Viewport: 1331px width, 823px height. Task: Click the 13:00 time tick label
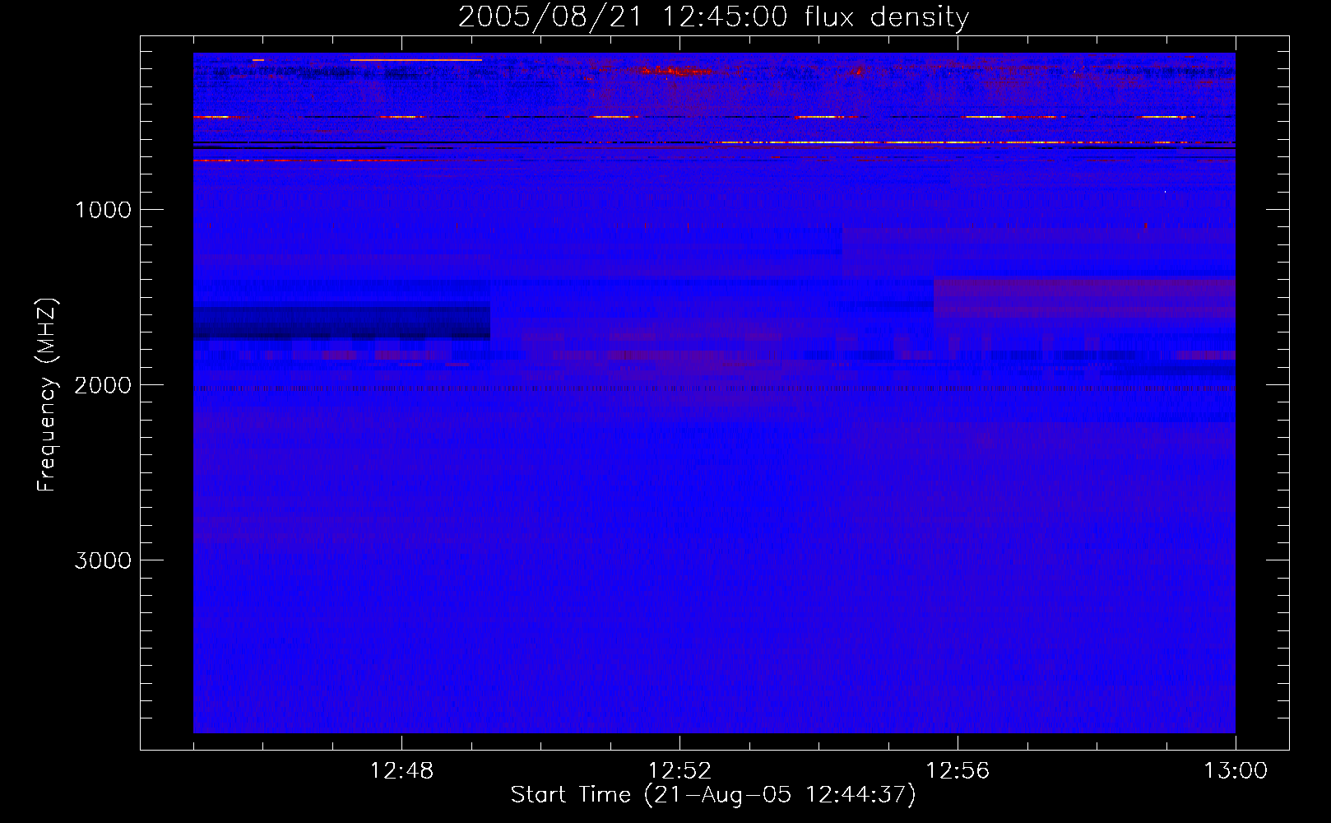pos(1236,771)
